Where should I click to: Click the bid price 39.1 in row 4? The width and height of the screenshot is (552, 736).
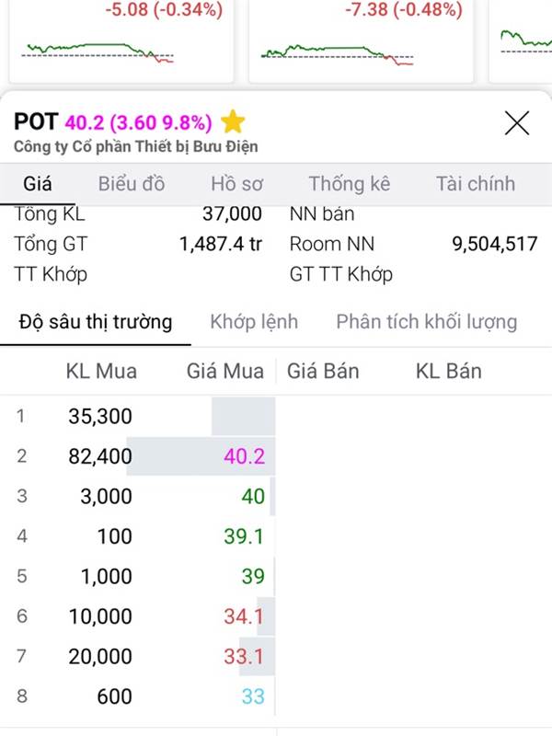pos(244,536)
